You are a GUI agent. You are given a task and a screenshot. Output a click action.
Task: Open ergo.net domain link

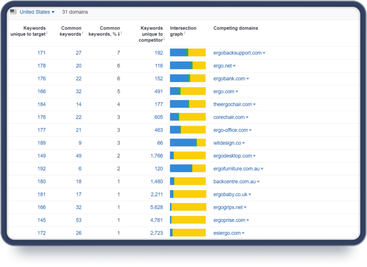(222, 66)
